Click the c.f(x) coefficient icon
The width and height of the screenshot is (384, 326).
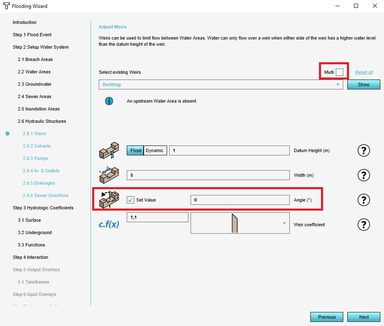[109, 225]
